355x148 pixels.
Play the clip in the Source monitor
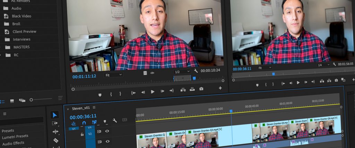pyautogui.click(x=153, y=92)
